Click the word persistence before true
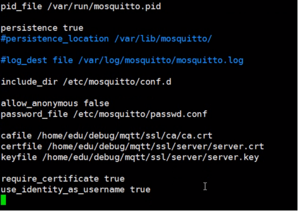The width and height of the screenshot is (298, 211). (29, 28)
